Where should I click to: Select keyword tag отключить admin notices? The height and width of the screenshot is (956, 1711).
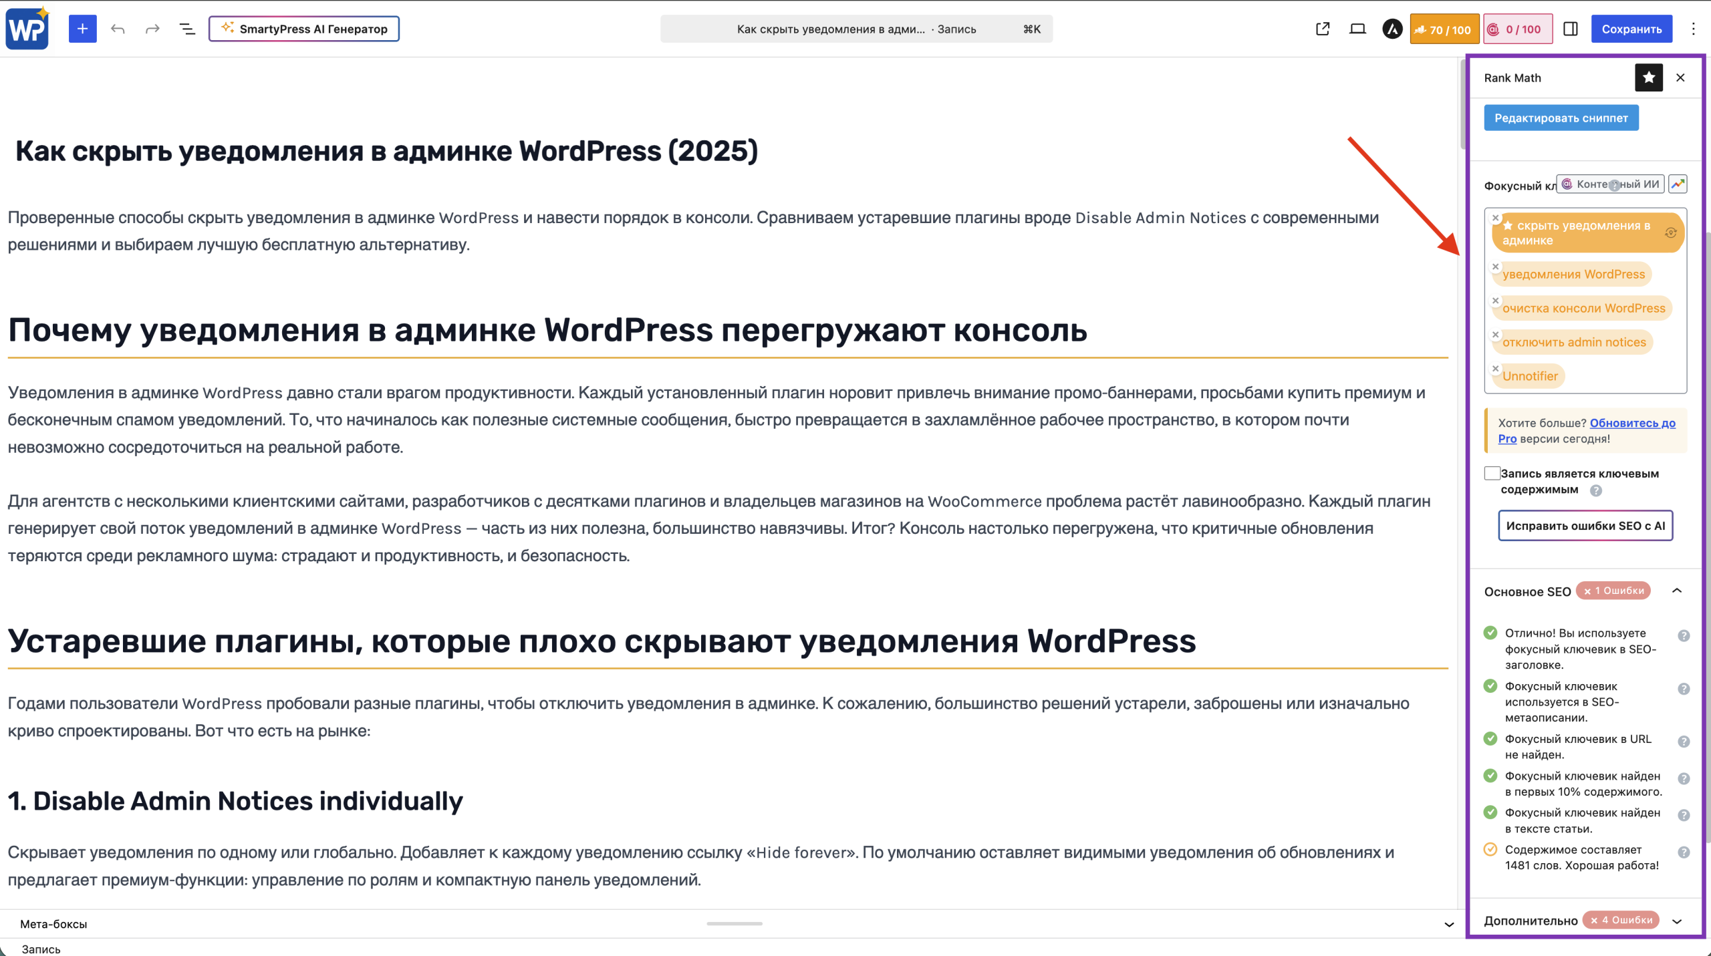coord(1574,342)
